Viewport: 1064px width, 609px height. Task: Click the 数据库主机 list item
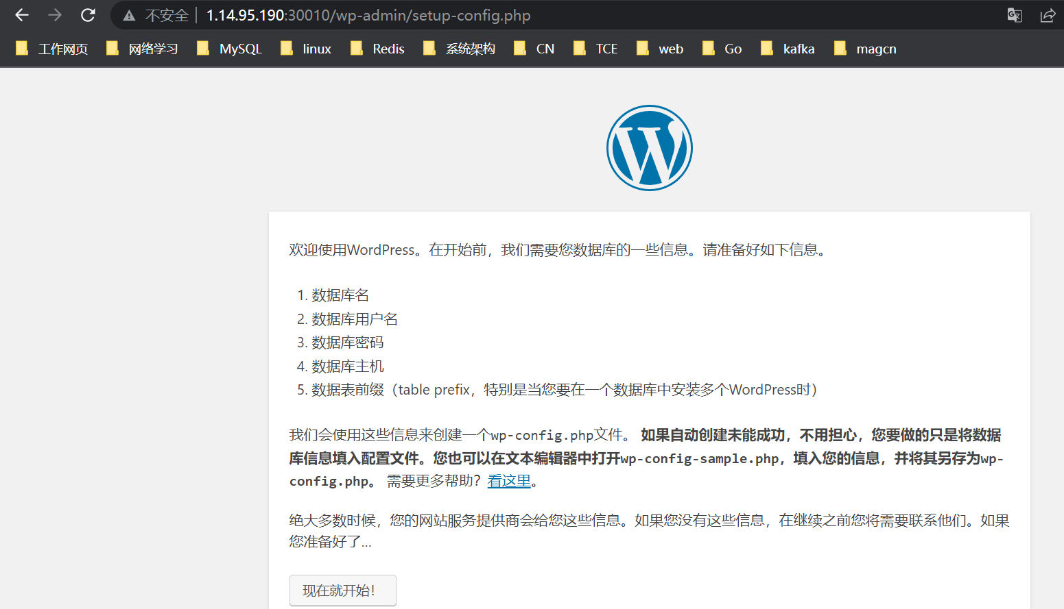tap(348, 366)
